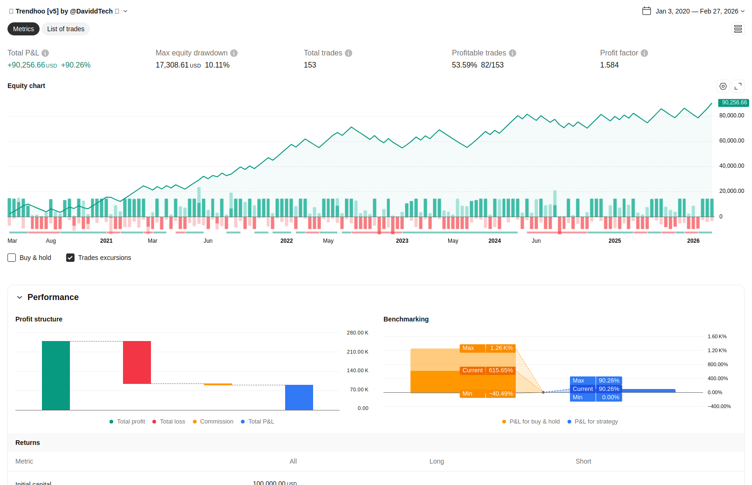Click the info icon beside Profit factor

[644, 53]
